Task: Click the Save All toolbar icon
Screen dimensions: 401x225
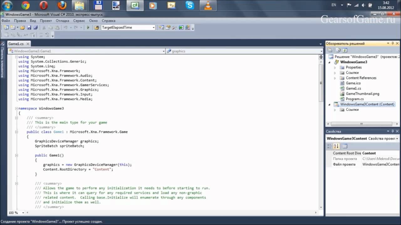Action: (35, 27)
